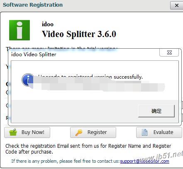Choose the Register button label

click(97, 132)
